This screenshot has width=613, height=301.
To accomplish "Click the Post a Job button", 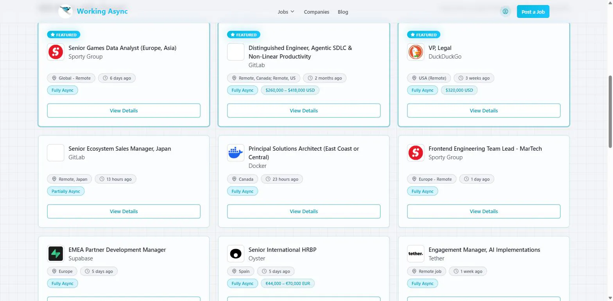I will click(533, 12).
